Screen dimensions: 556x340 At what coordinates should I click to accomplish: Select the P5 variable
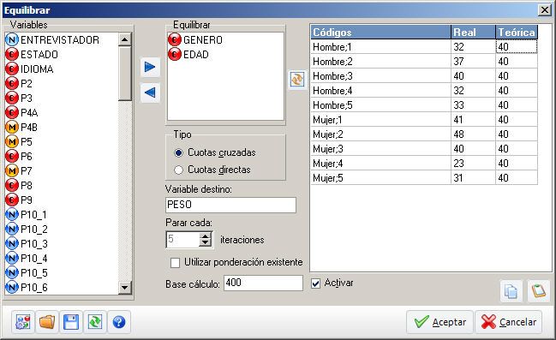pos(19,141)
